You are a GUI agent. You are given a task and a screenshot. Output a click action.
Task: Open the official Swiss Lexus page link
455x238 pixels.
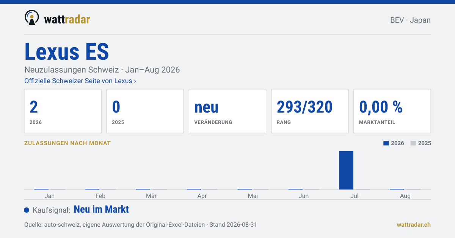(80, 81)
